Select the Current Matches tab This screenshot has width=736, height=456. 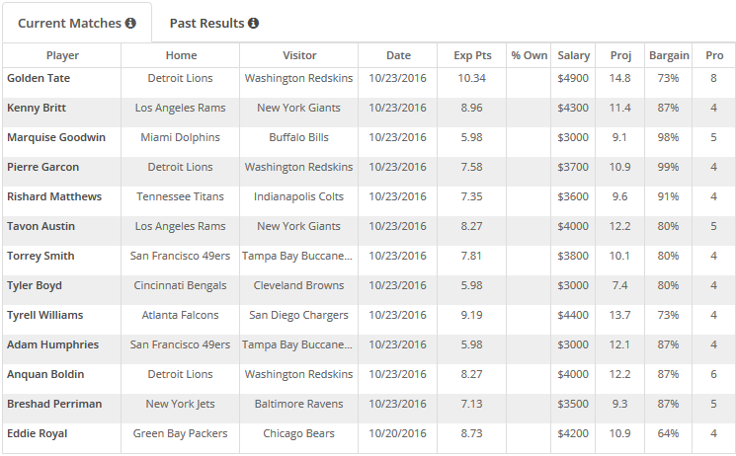(77, 23)
